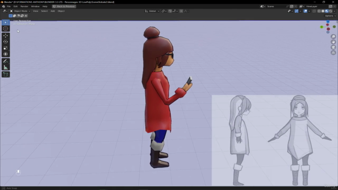Switch to Wireframe viewport shading
Image resolution: width=338 pixels, height=190 pixels.
pos(319,11)
